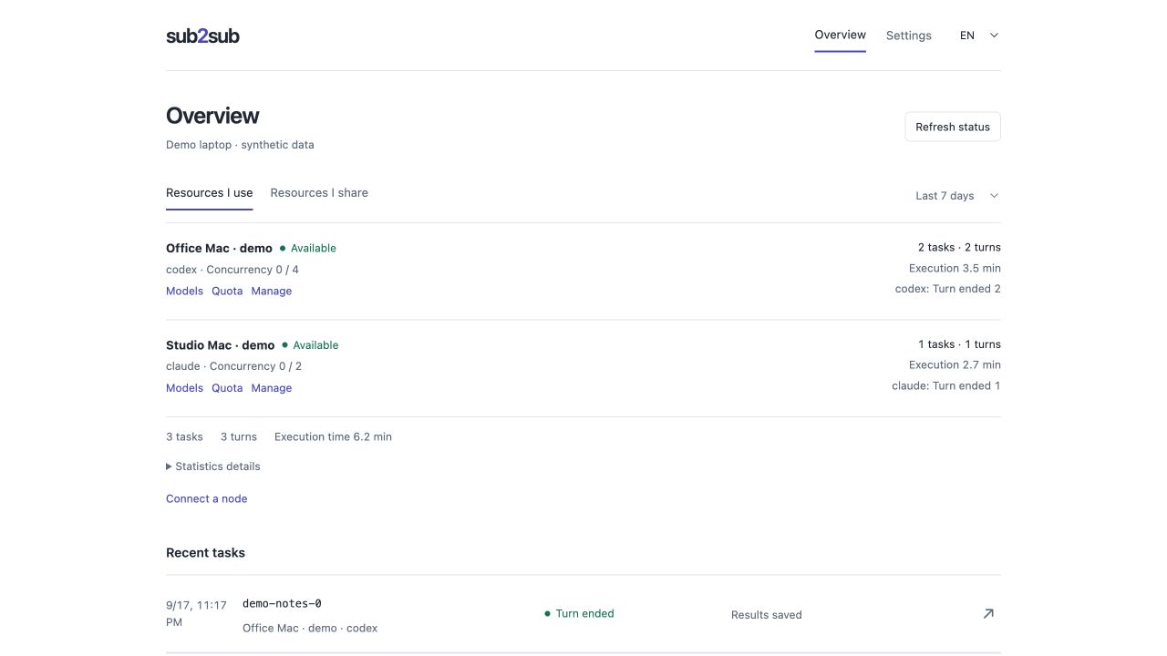The height and width of the screenshot is (656, 1167).
Task: Open Manage for Office Mac demo
Action: tap(272, 292)
